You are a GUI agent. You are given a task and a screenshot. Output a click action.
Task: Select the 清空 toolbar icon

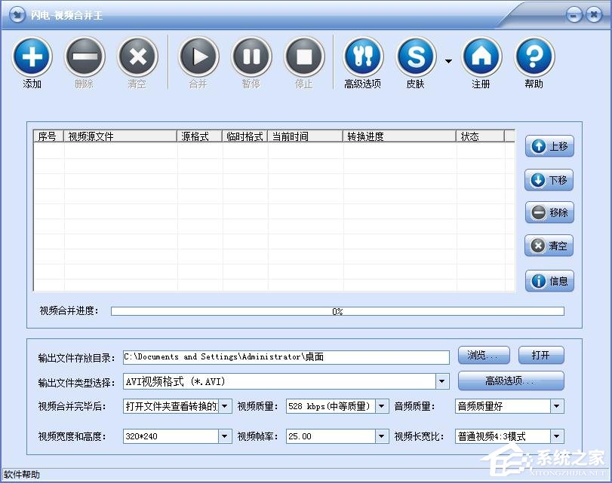(137, 57)
